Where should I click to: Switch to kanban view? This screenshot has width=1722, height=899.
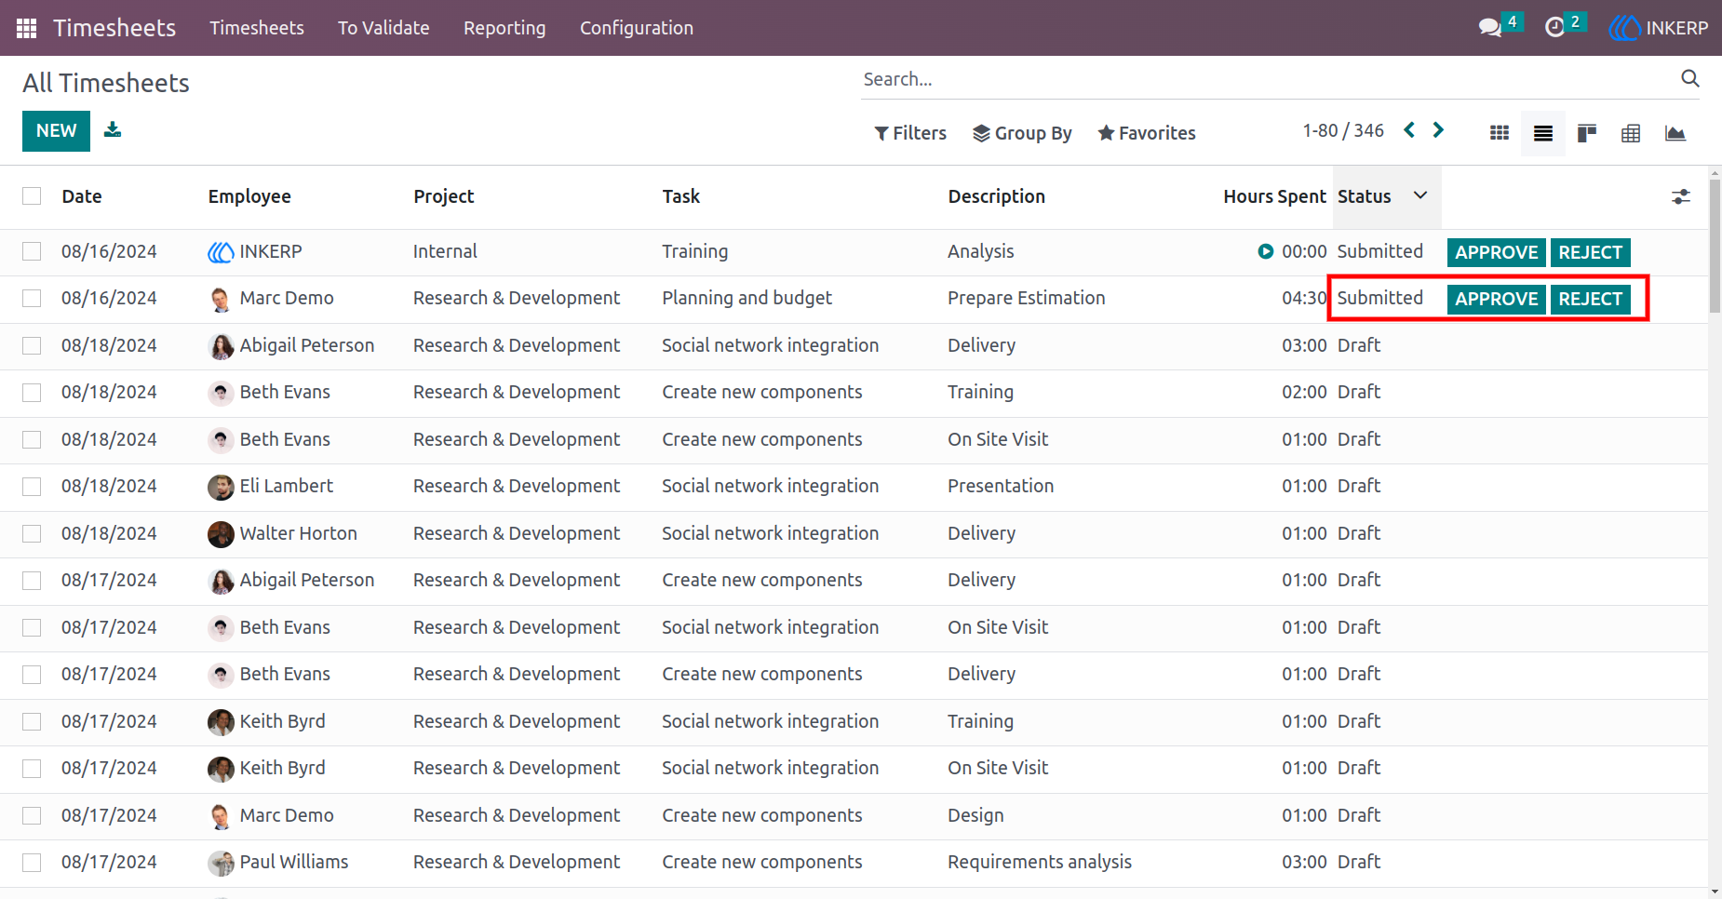click(1587, 133)
